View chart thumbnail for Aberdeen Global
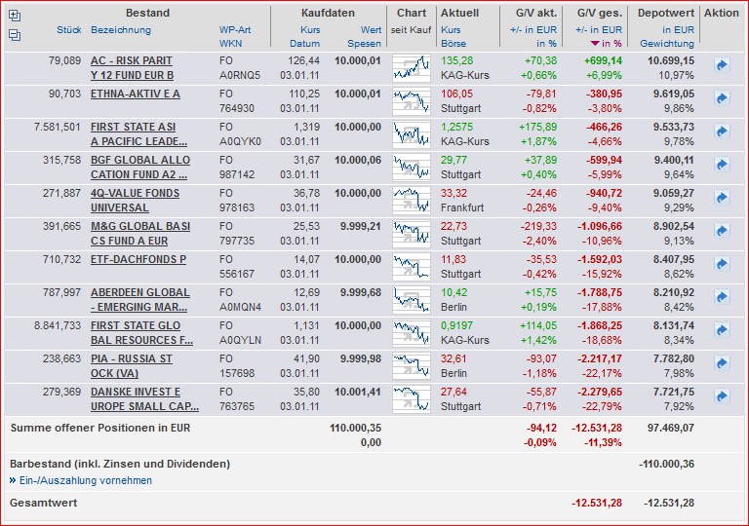Screen dimensions: 749x526 click(412, 300)
